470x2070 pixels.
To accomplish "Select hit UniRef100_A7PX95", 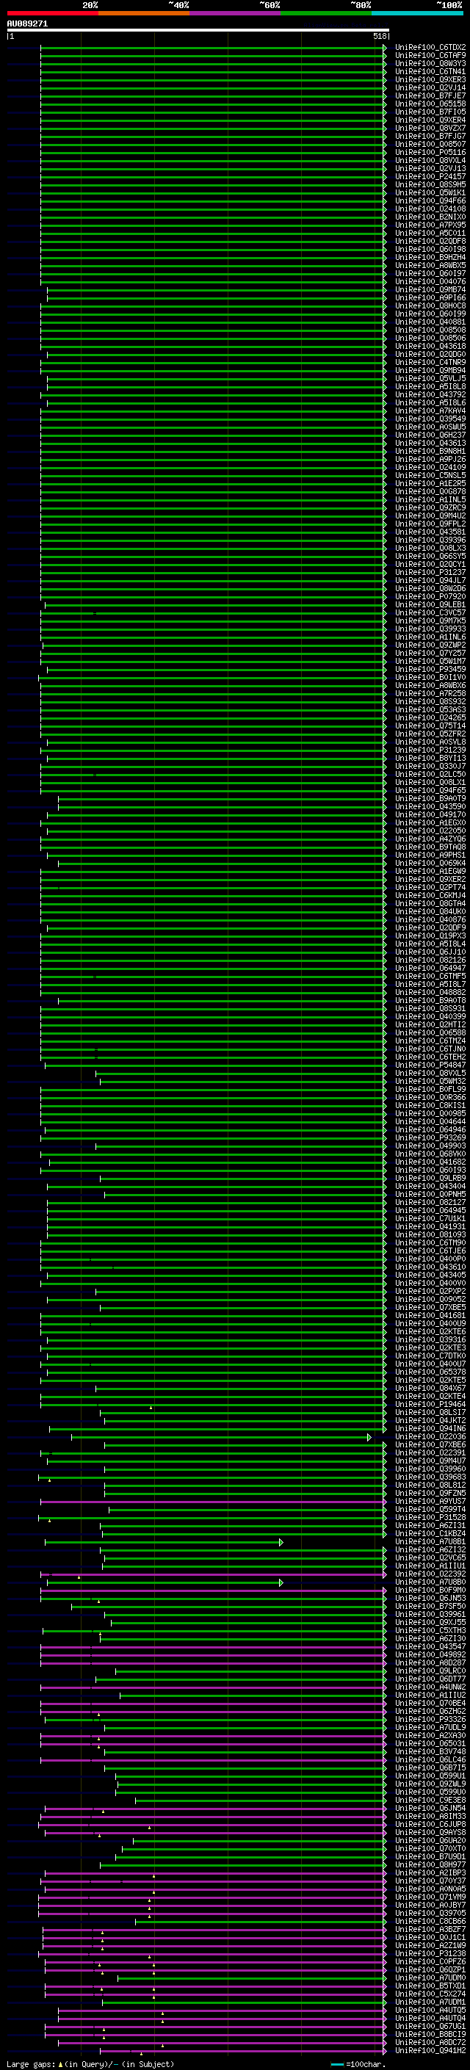I will 430,225.
